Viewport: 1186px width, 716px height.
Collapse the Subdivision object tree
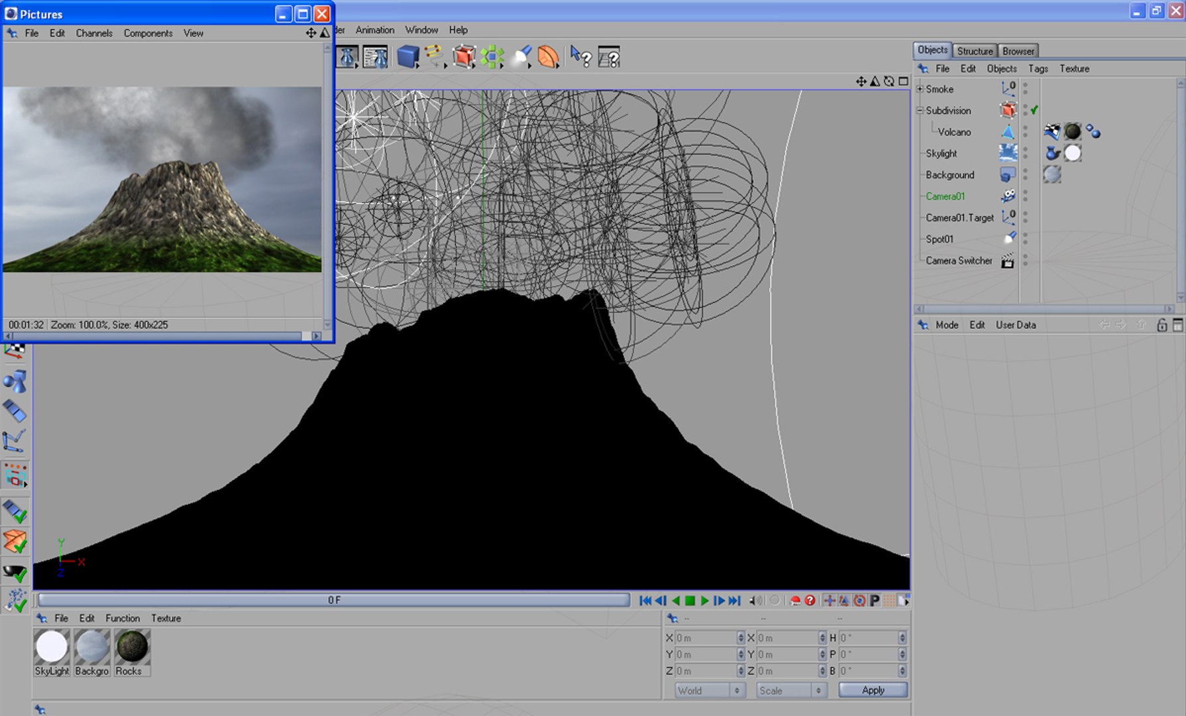click(x=920, y=111)
